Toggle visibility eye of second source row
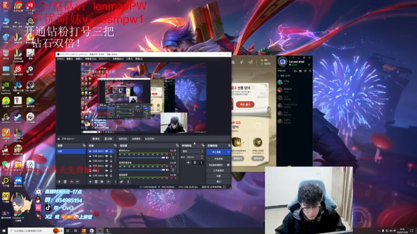 pos(107,157)
